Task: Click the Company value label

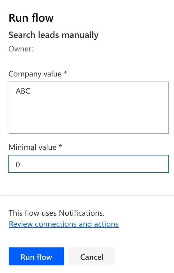Action: (x=35, y=74)
